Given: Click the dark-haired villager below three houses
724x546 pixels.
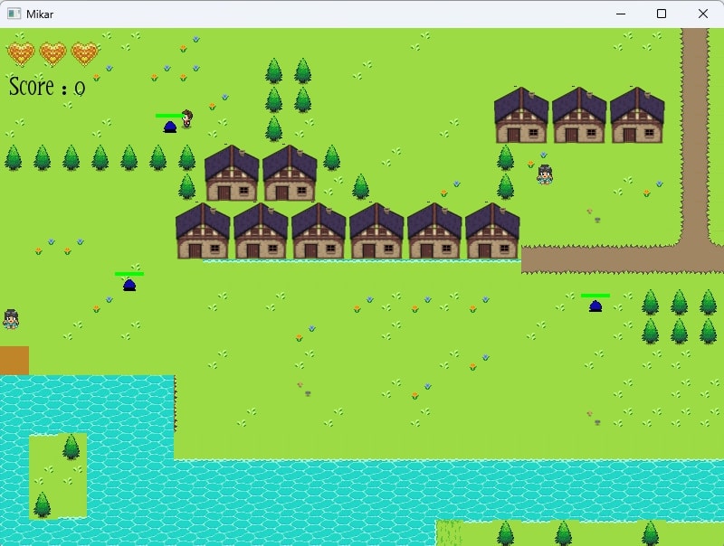Looking at the screenshot, I should pos(545,174).
